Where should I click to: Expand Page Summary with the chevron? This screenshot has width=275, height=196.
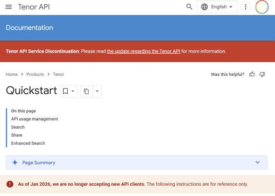tap(257, 162)
